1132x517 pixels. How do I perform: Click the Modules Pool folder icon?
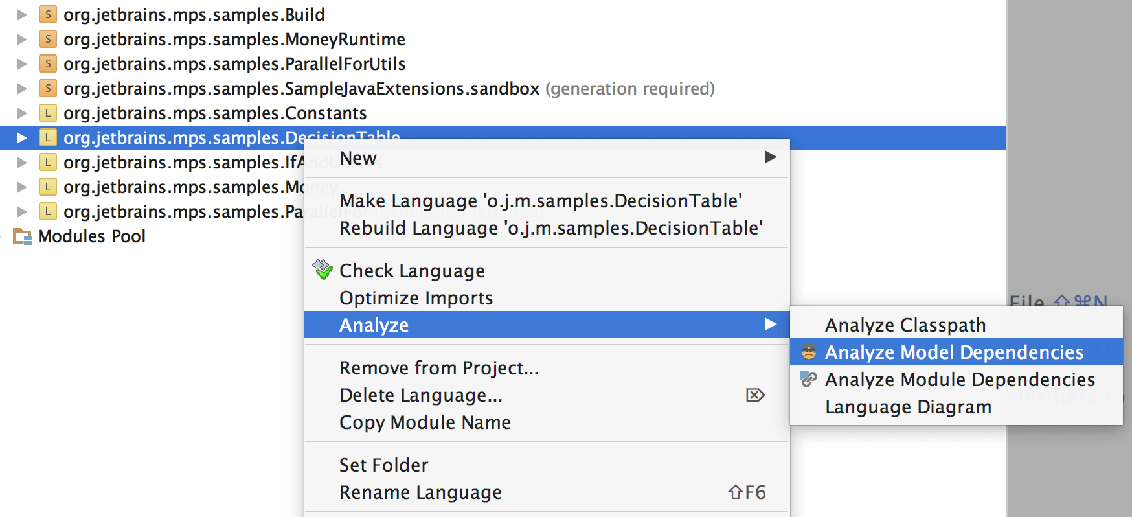pos(23,236)
